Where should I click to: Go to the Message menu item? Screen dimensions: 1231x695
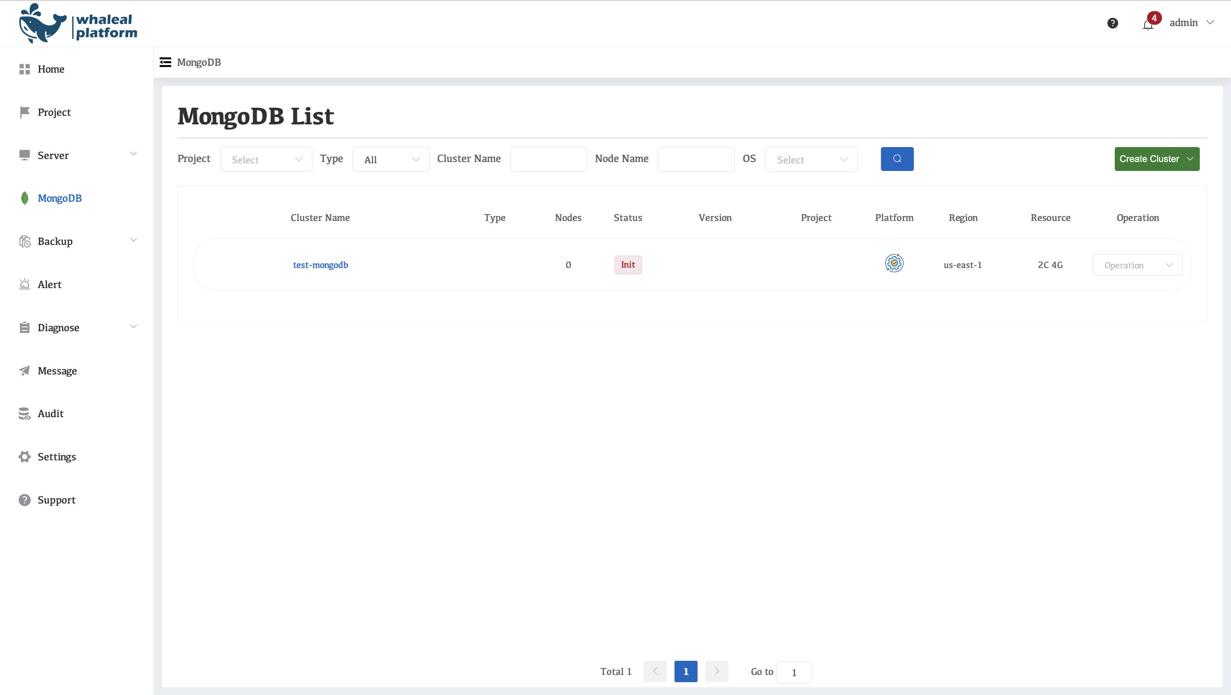point(57,371)
